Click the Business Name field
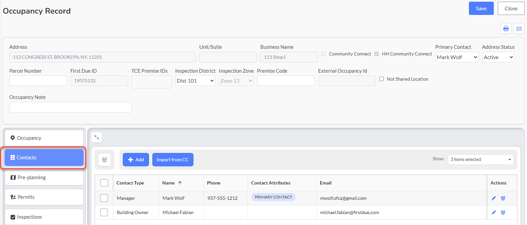Screen dimensions: 527x225 tap(289, 57)
